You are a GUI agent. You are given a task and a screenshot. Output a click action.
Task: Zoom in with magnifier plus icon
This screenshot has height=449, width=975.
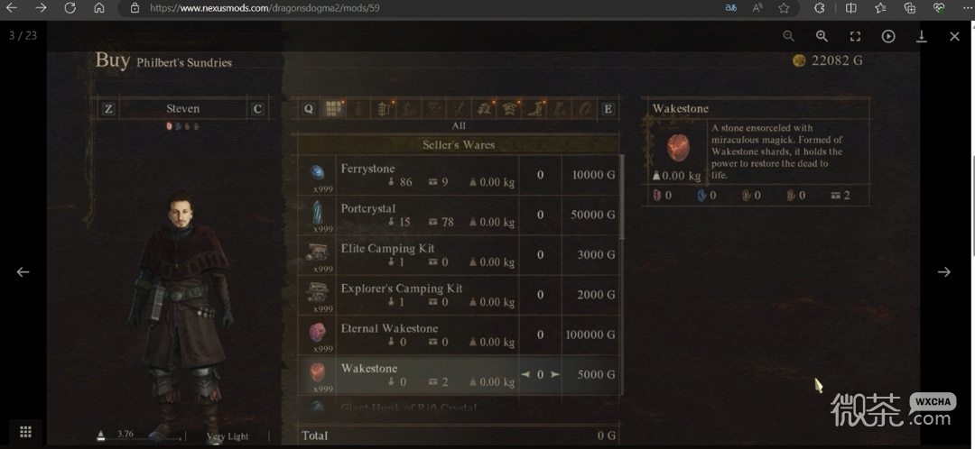point(822,36)
